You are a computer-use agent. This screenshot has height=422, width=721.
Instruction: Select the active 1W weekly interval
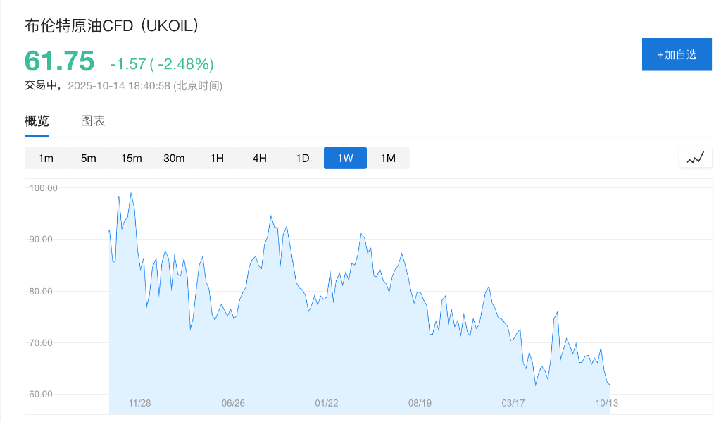click(x=345, y=158)
